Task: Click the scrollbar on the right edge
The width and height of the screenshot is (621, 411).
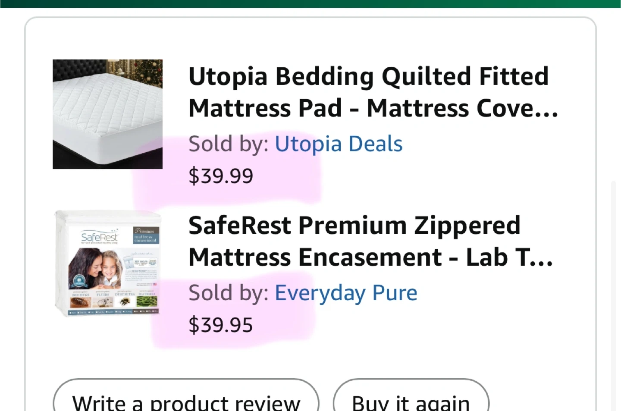Action: pos(613,293)
